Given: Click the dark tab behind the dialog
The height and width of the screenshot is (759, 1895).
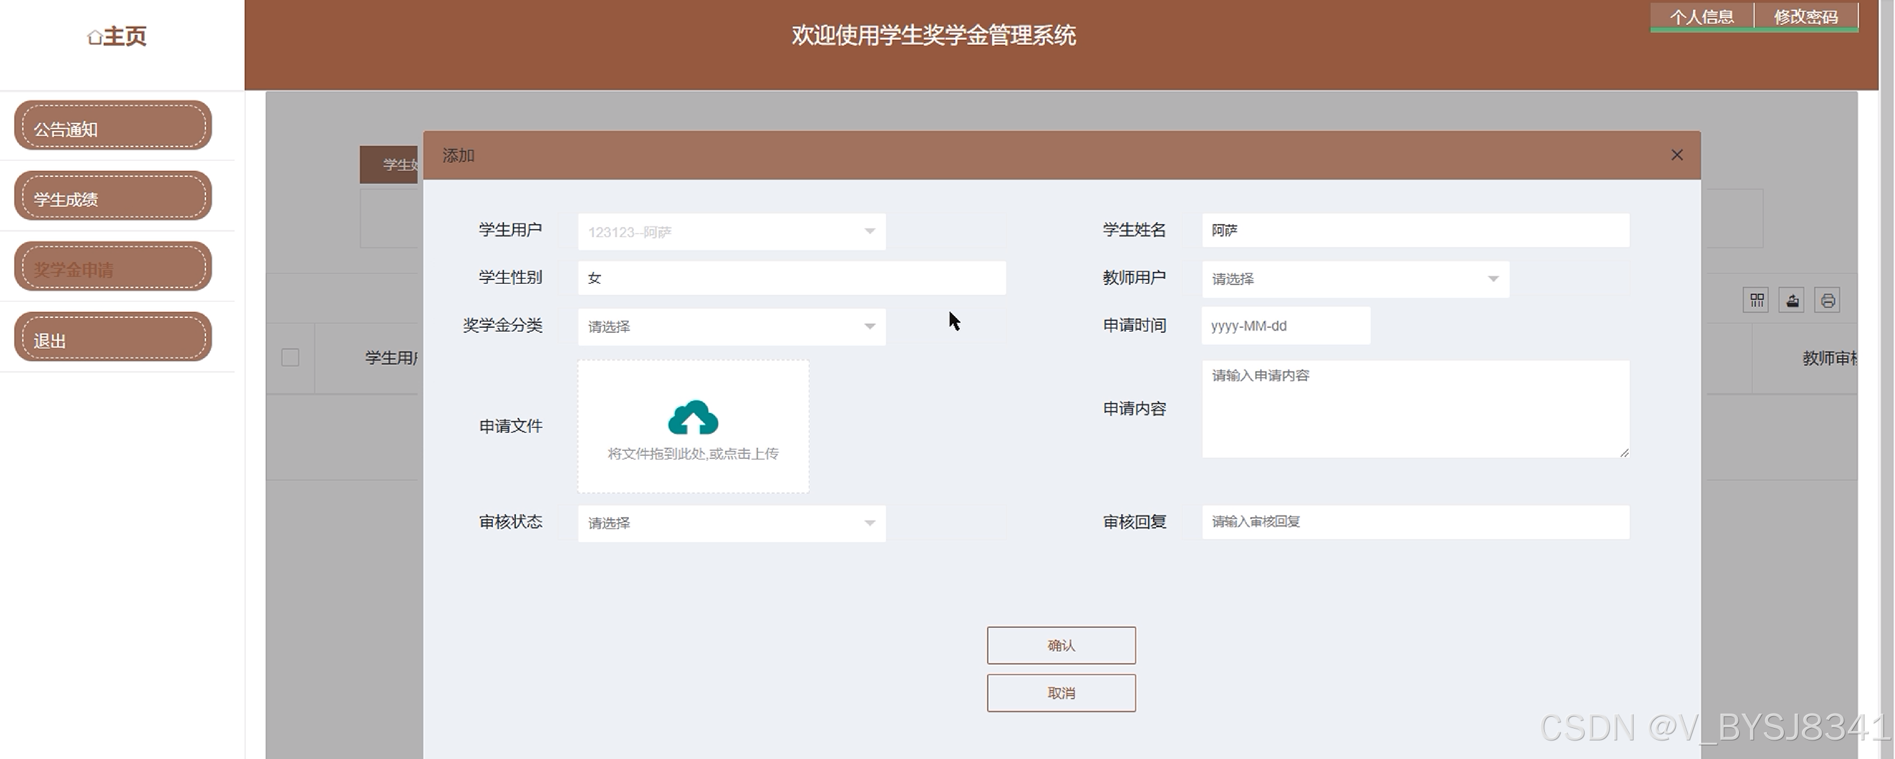Looking at the screenshot, I should [x=390, y=164].
